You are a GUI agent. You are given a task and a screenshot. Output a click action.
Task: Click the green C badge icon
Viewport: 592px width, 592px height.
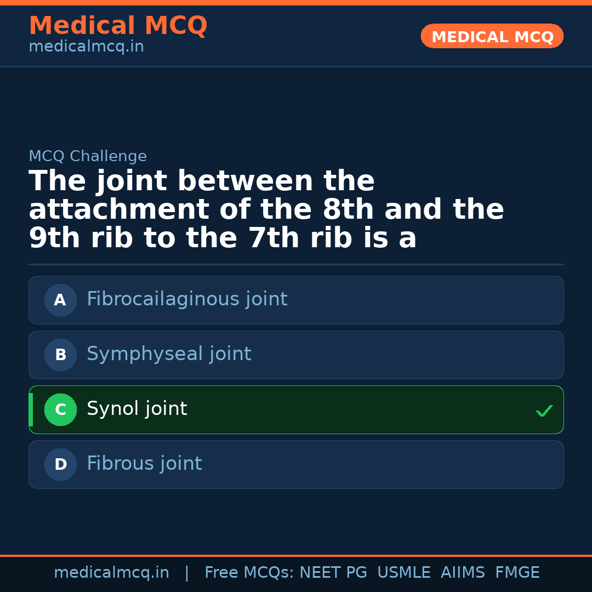pos(60,409)
